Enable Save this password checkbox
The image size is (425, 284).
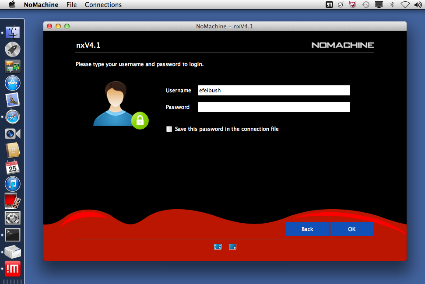tap(169, 129)
